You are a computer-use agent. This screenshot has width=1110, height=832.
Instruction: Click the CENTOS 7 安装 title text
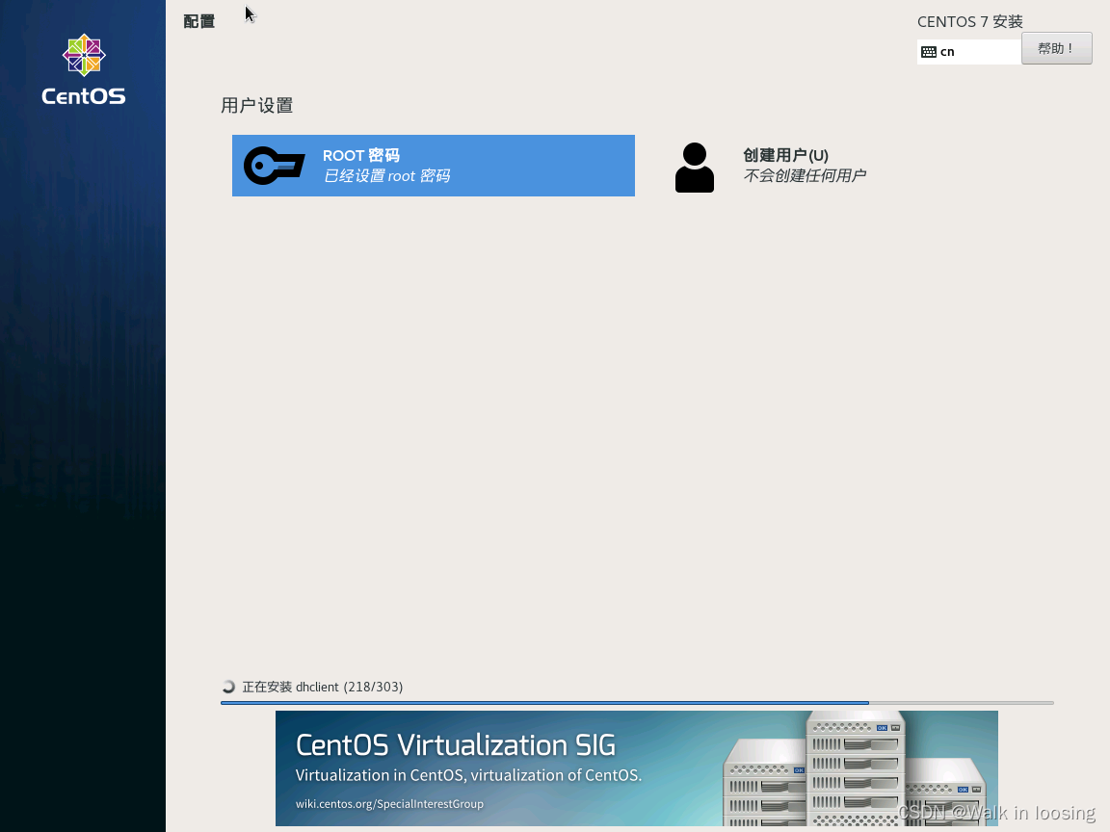970,21
